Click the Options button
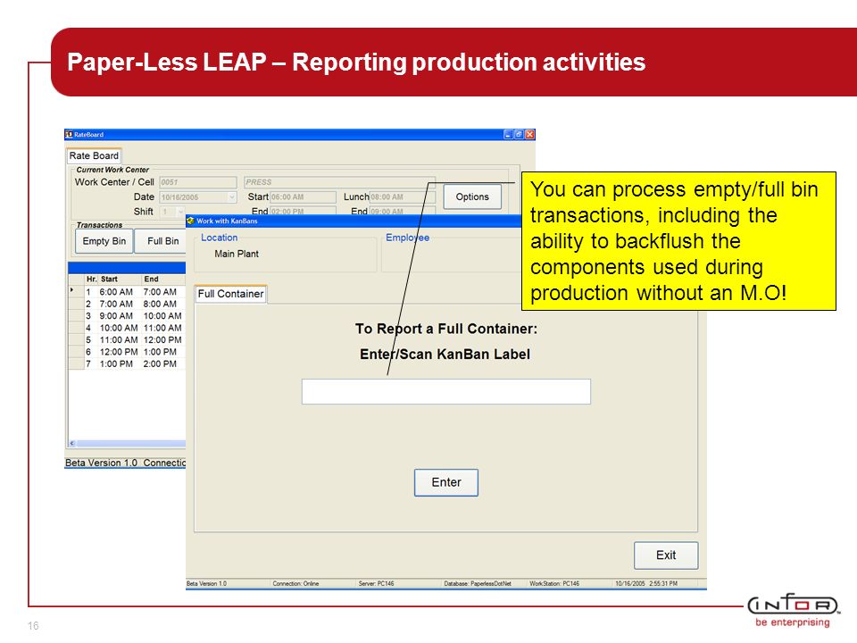857x643 pixels. pos(472,196)
